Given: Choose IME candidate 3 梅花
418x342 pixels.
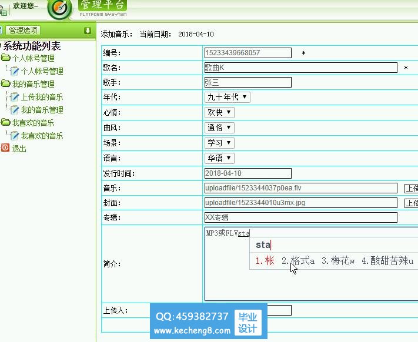Looking at the screenshot, I should click(338, 260).
